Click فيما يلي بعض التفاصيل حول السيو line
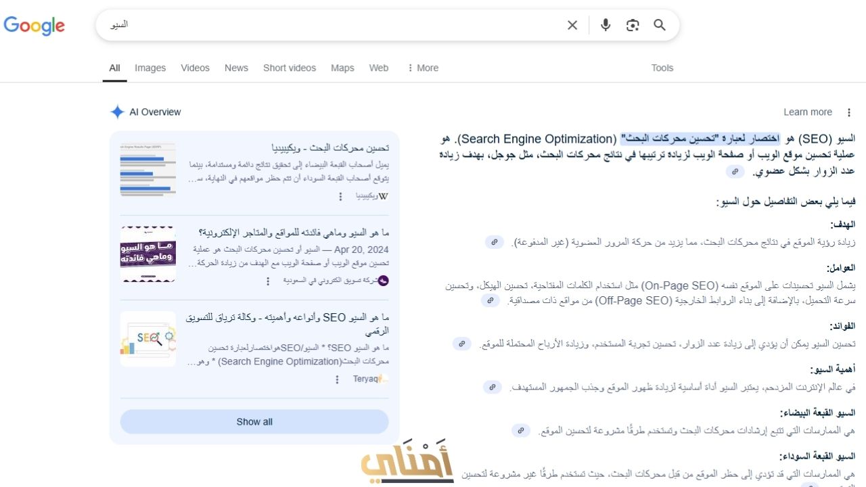The width and height of the screenshot is (866, 487). coord(785,202)
